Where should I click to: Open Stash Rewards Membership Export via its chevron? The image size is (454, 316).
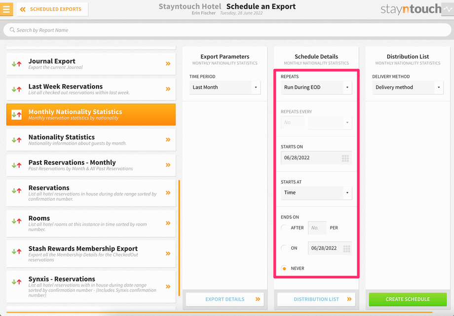(x=168, y=253)
